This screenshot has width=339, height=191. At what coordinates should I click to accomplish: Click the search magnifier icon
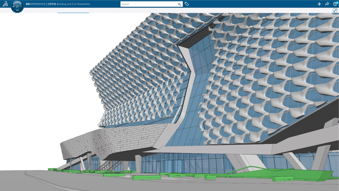[179, 4]
